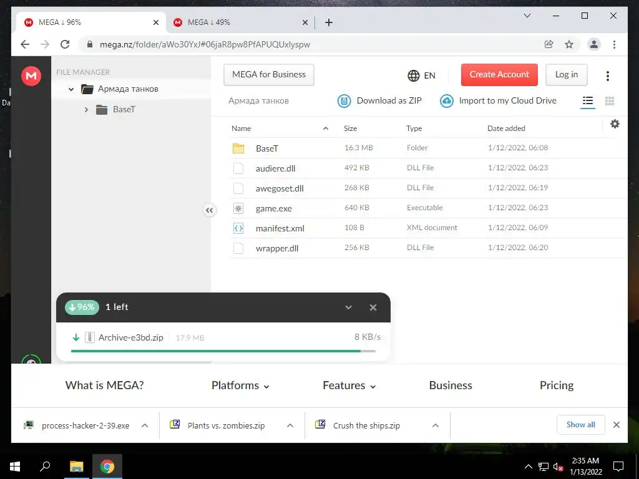
Task: Minimize the transfer widget with chevron
Action: 348,307
